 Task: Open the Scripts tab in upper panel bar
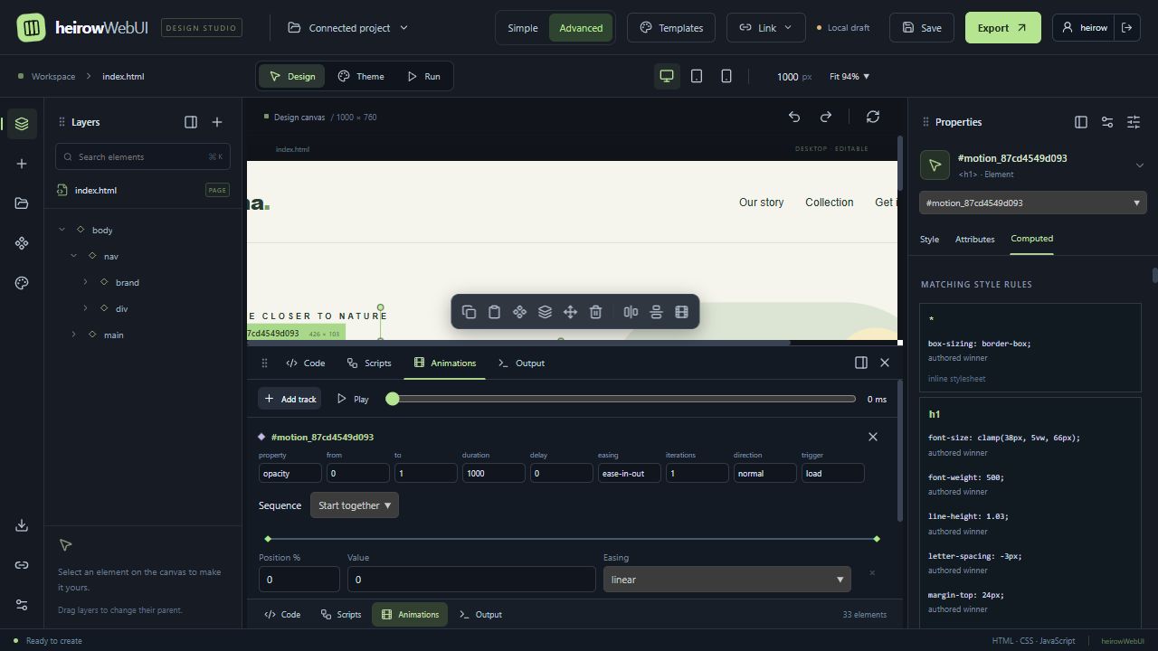click(369, 363)
